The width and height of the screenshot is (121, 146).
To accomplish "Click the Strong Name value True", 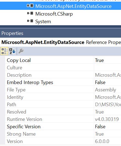I will pos(99,134).
